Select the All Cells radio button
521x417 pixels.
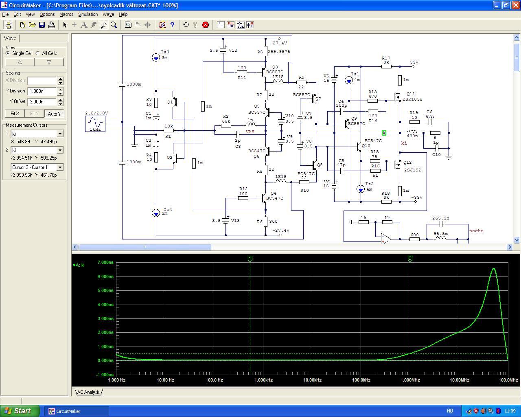[x=38, y=53]
